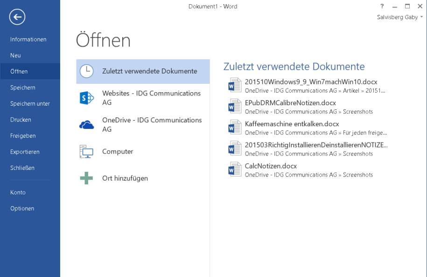Viewport: 427px width, 277px height.
Task: Click the green plus Ort hinzufügen icon
Action: pyautogui.click(x=87, y=178)
